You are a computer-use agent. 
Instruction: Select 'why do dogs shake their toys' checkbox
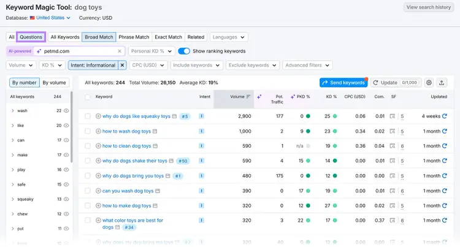coord(88,161)
